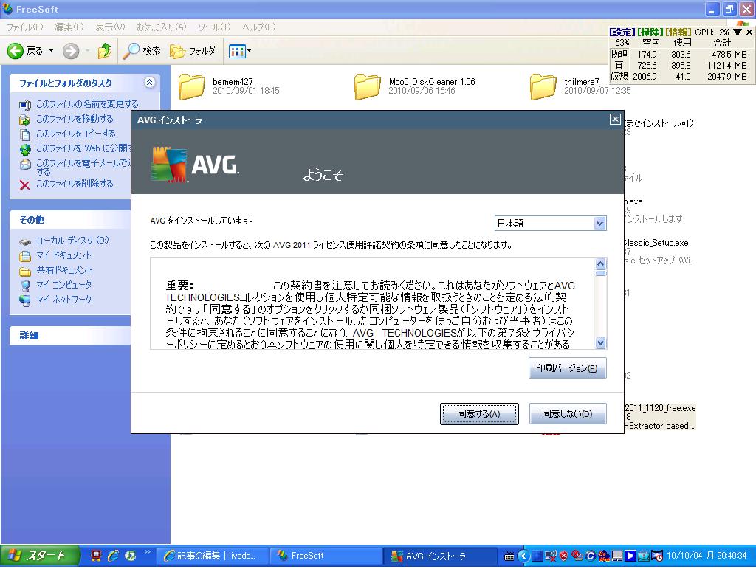This screenshot has width=756, height=569.
Task: Click the Forward arrow icon in Explorer toolbar
Action: pyautogui.click(x=71, y=51)
